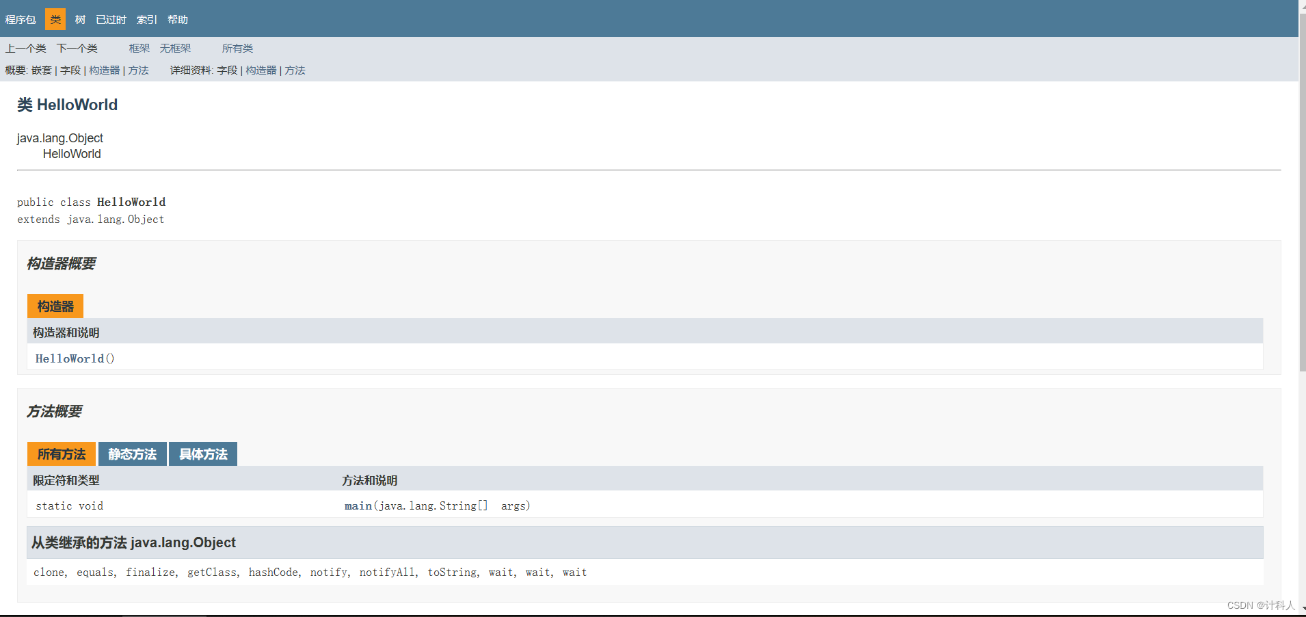The width and height of the screenshot is (1306, 617).
Task: Open the 所有类 (All Classes) list
Action: [237, 48]
